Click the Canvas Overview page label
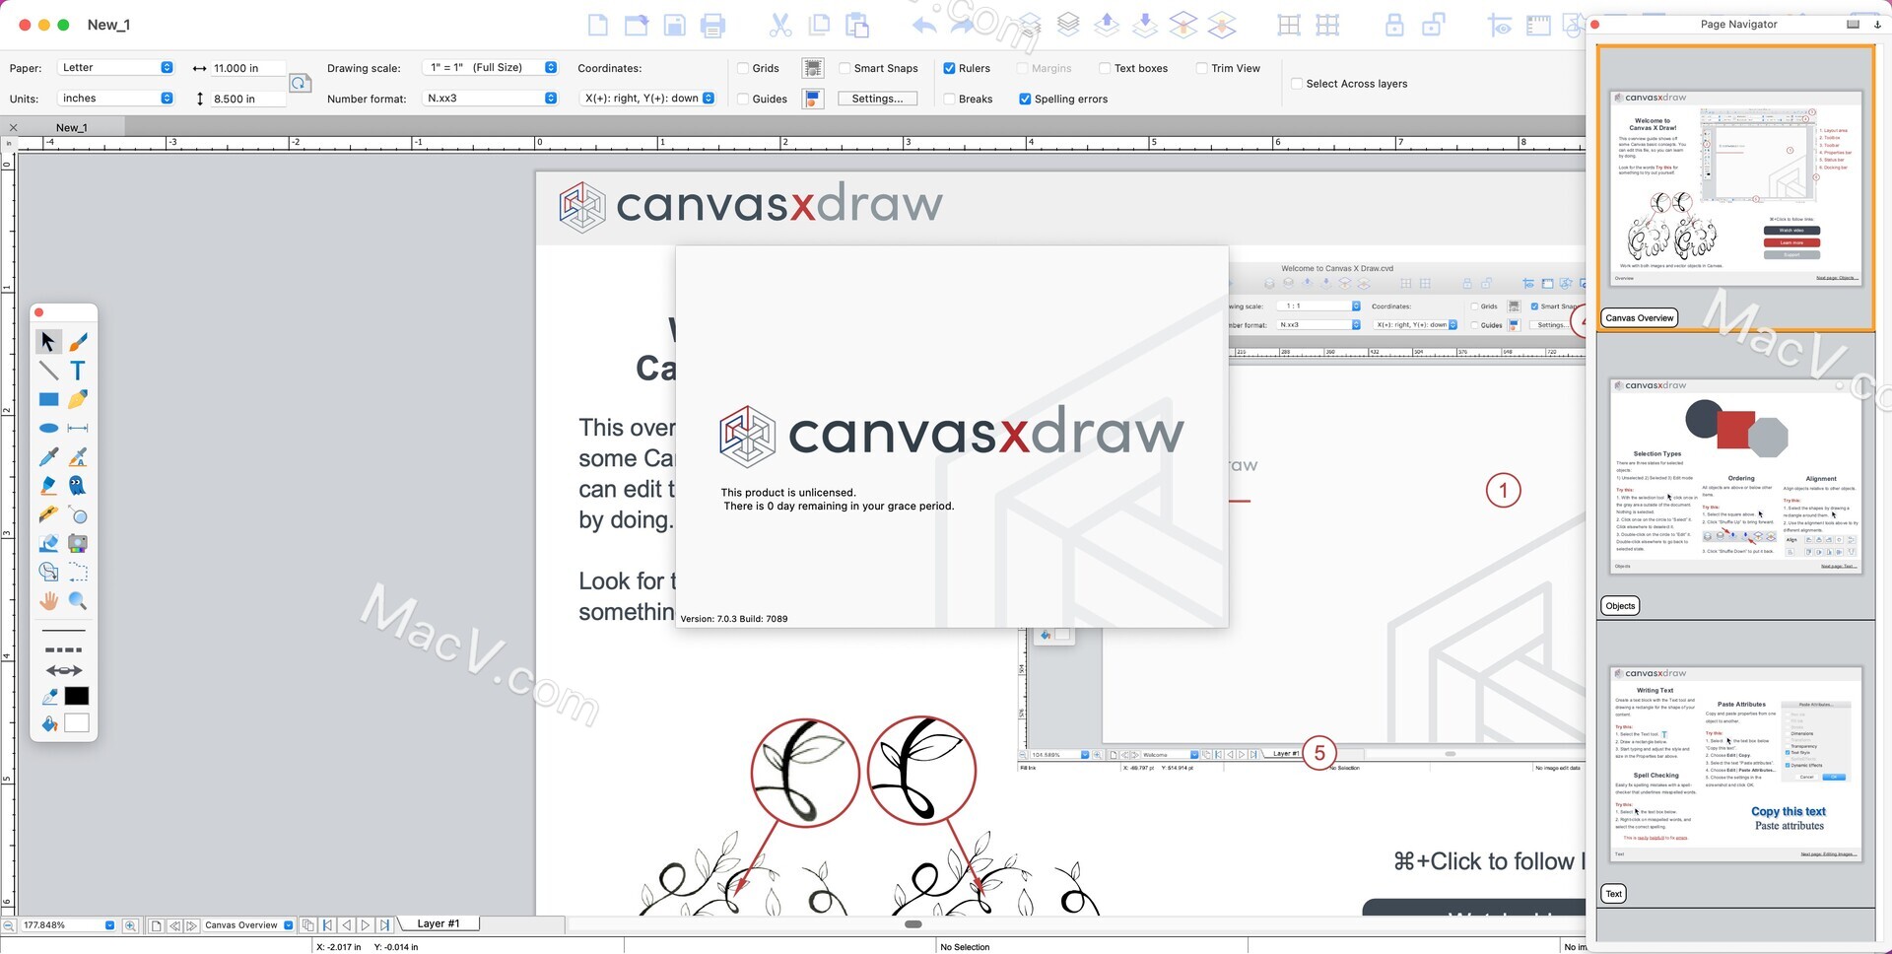The image size is (1892, 954). (1640, 318)
